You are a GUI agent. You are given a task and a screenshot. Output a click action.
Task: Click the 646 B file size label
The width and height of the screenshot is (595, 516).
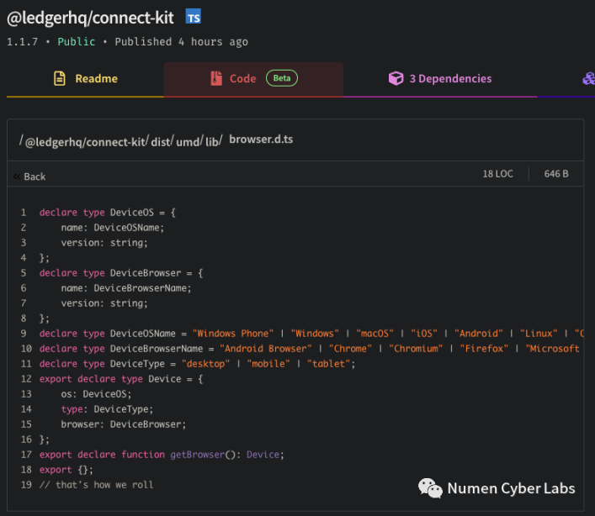(x=556, y=174)
